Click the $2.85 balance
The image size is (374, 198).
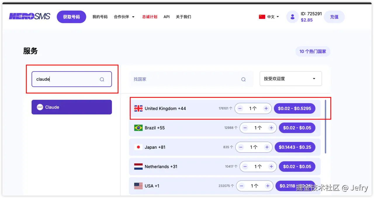[307, 20]
